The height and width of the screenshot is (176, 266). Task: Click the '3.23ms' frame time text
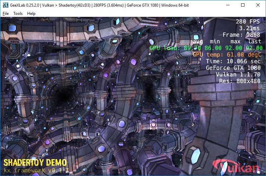tap(249, 28)
